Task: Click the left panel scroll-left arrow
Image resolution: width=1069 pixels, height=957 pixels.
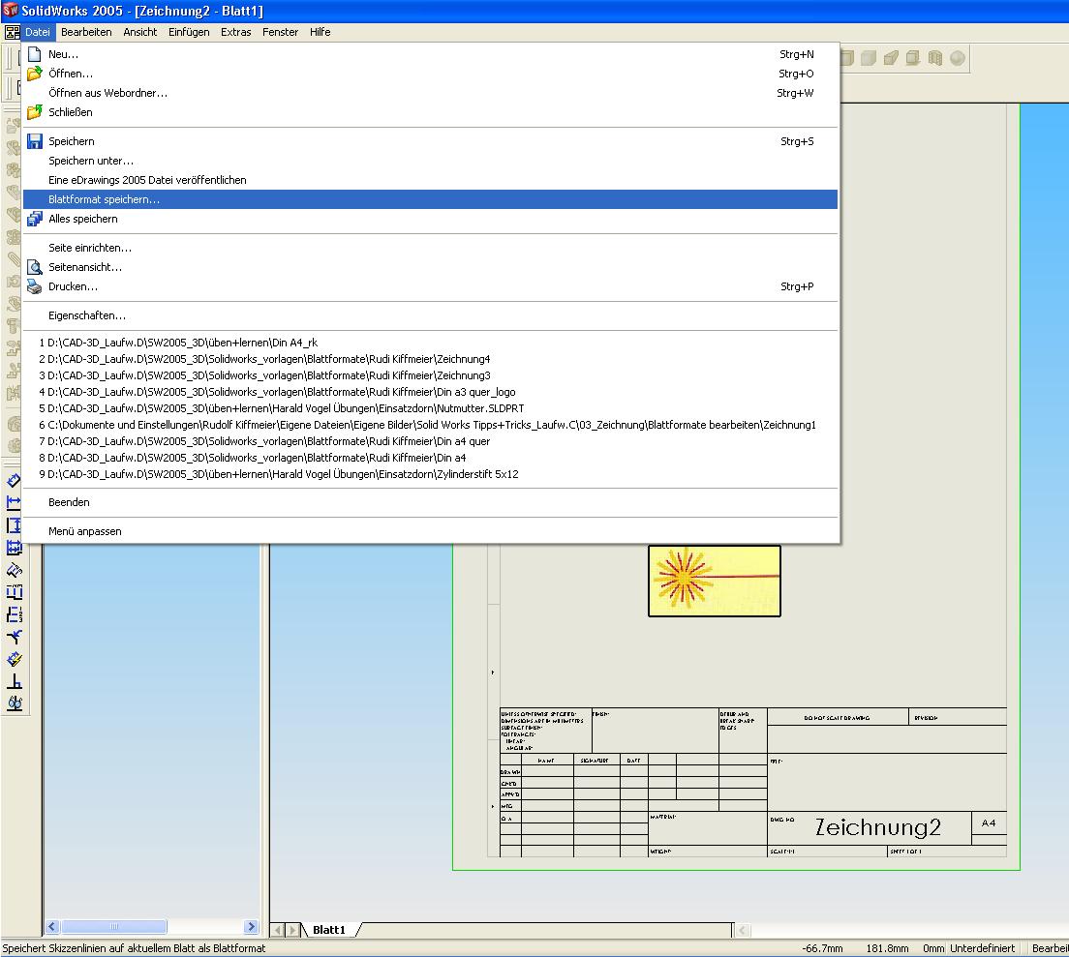Action: [52, 926]
